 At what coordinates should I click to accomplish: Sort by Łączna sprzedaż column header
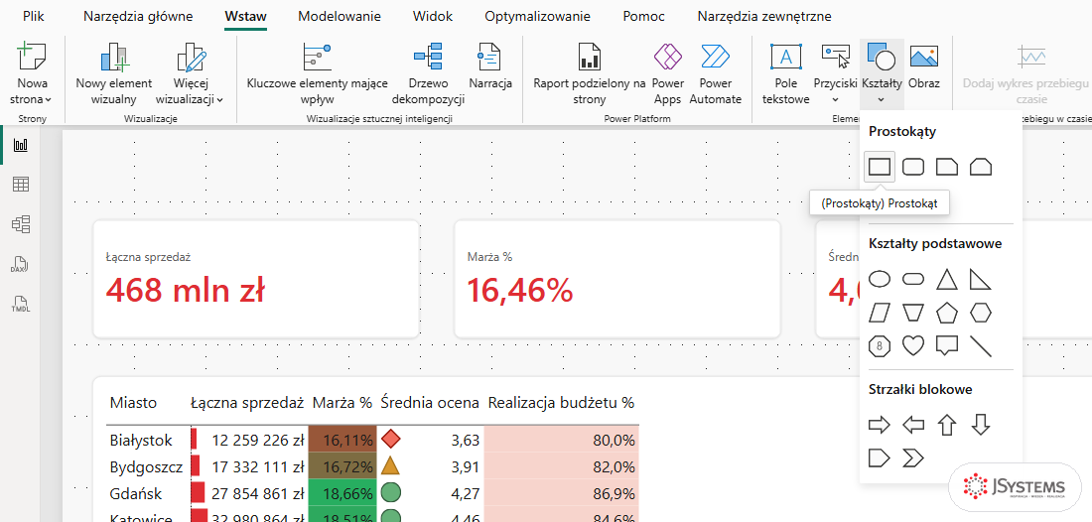248,402
